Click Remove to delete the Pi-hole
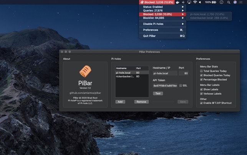The image size is (247, 155). (141, 102)
